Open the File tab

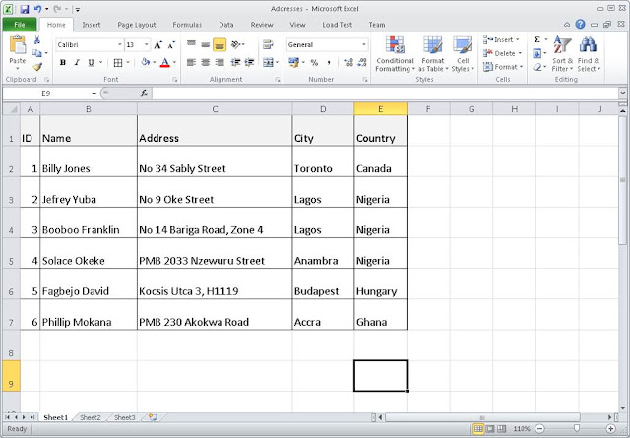point(20,25)
